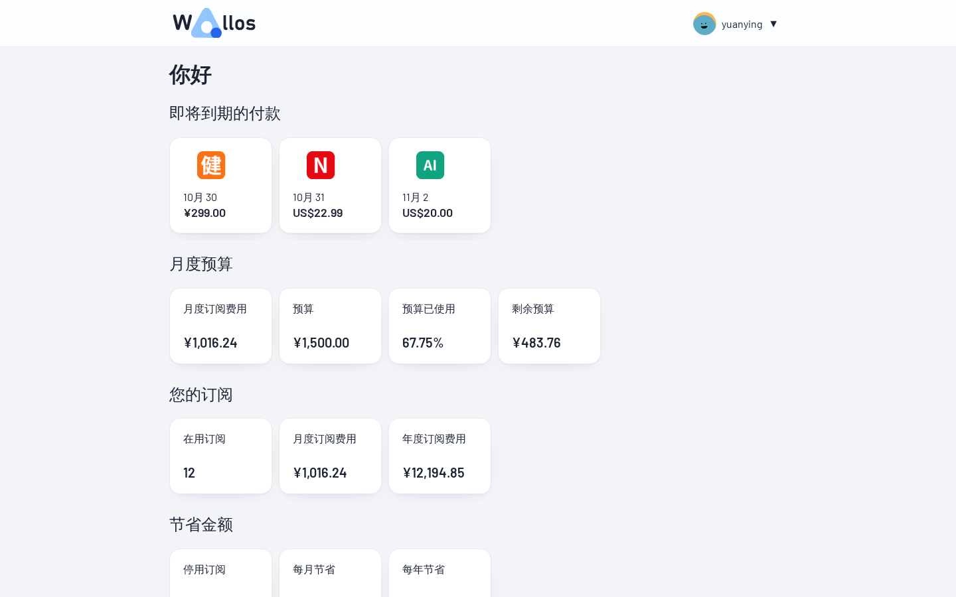This screenshot has width=956, height=597.
Task: Click the 10月 31 due date
Action: coord(309,198)
